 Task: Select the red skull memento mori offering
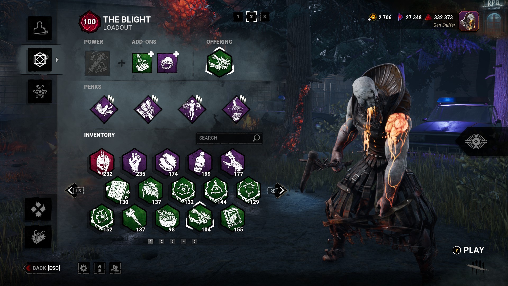[102, 162]
